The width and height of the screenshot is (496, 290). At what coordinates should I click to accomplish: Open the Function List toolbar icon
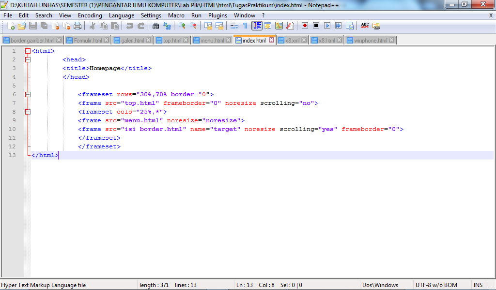point(290,26)
